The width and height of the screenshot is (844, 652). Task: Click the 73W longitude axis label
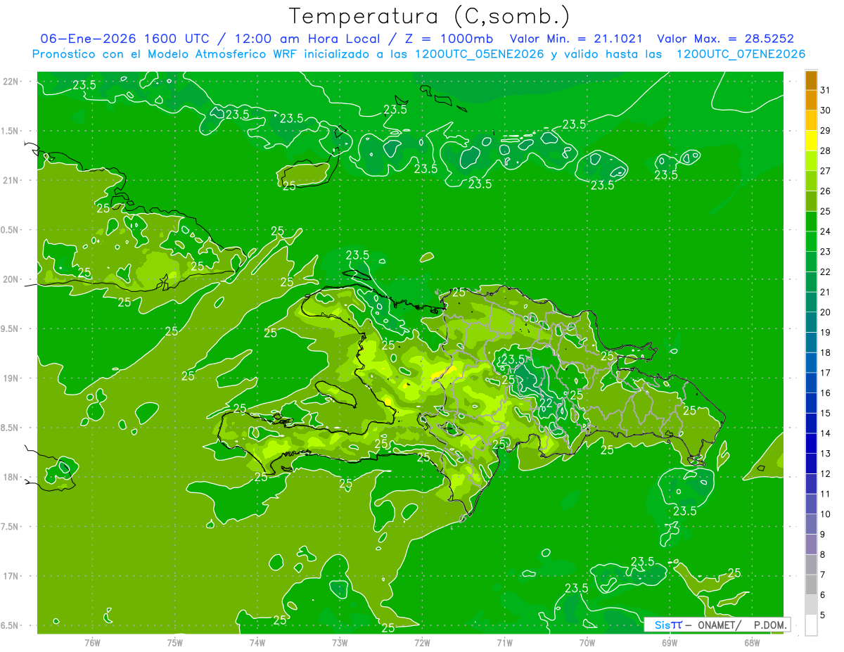coord(339,642)
